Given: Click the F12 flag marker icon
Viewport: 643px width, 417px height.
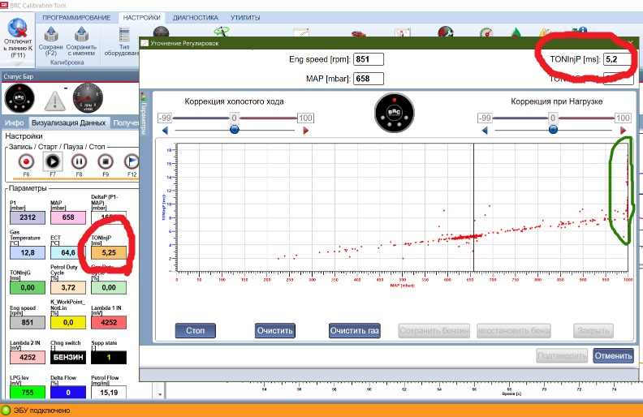Looking at the screenshot, I should tap(132, 161).
